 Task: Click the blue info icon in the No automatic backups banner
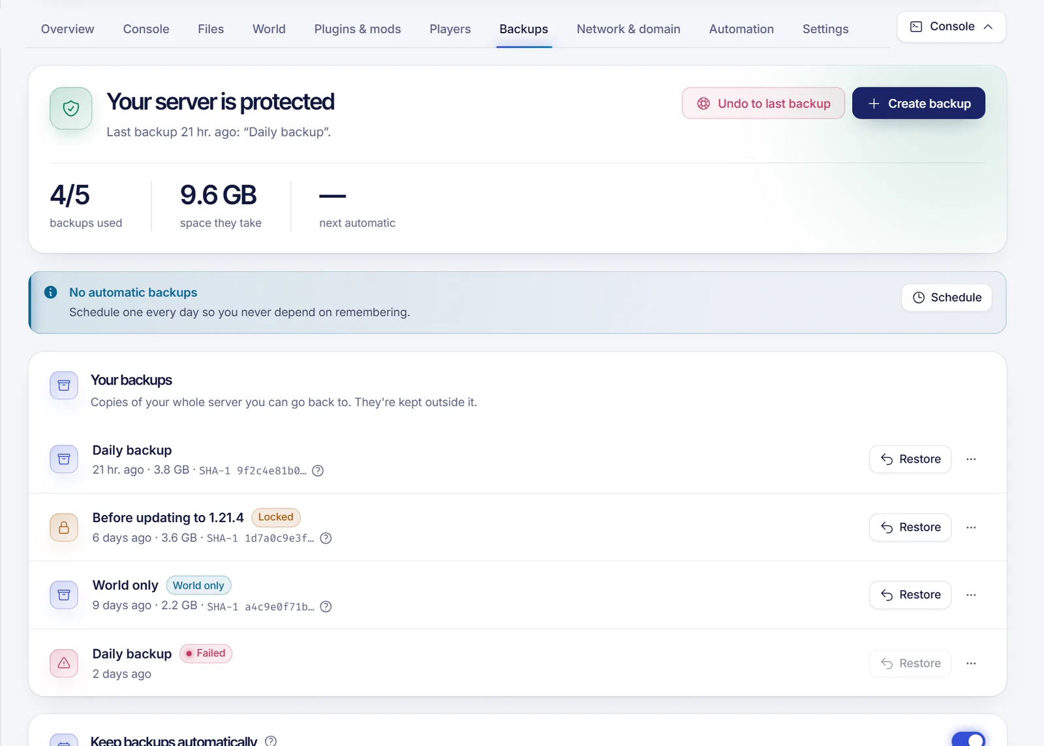pyautogui.click(x=50, y=292)
